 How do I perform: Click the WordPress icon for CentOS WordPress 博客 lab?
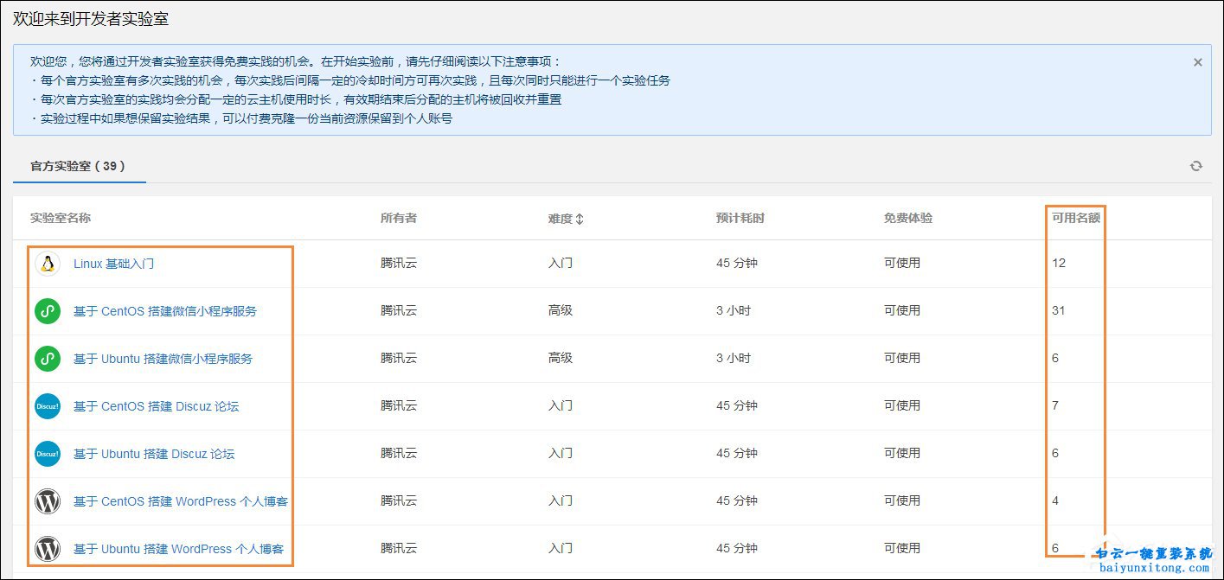click(x=47, y=500)
